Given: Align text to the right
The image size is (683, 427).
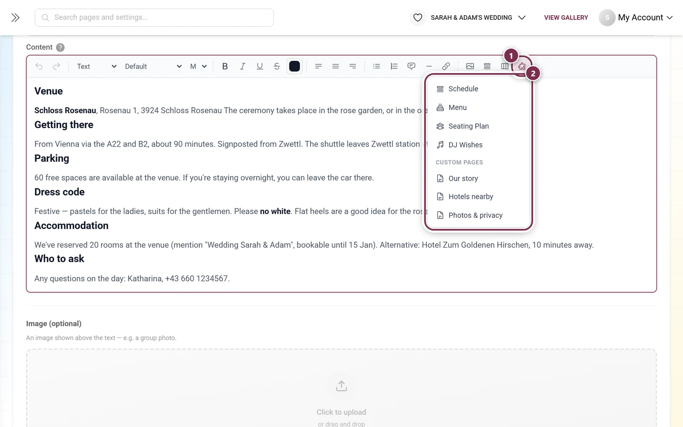Looking at the screenshot, I should [352, 66].
